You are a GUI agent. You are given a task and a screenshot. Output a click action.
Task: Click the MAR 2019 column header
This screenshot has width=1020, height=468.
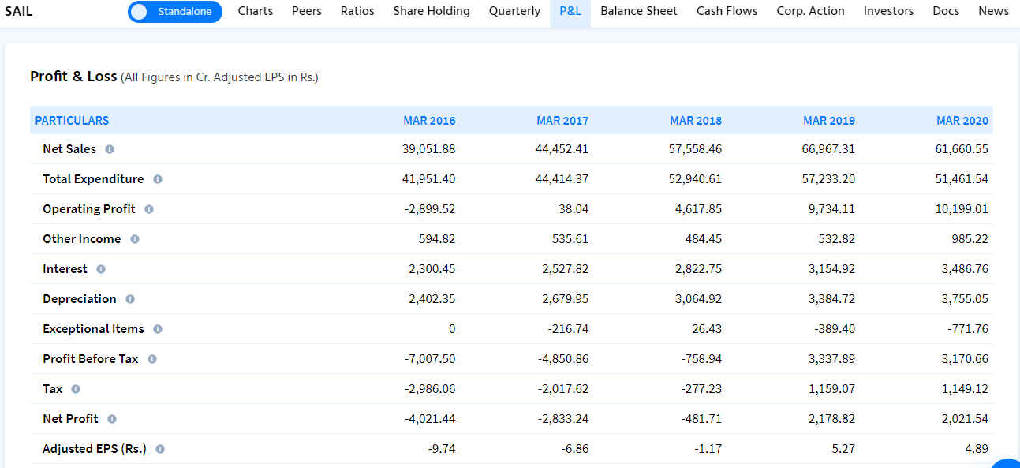point(829,121)
